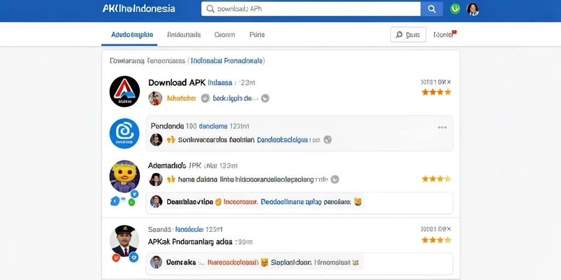Click the star rating of the APKak row
Image resolution: width=561 pixels, height=280 pixels.
pyautogui.click(x=436, y=240)
